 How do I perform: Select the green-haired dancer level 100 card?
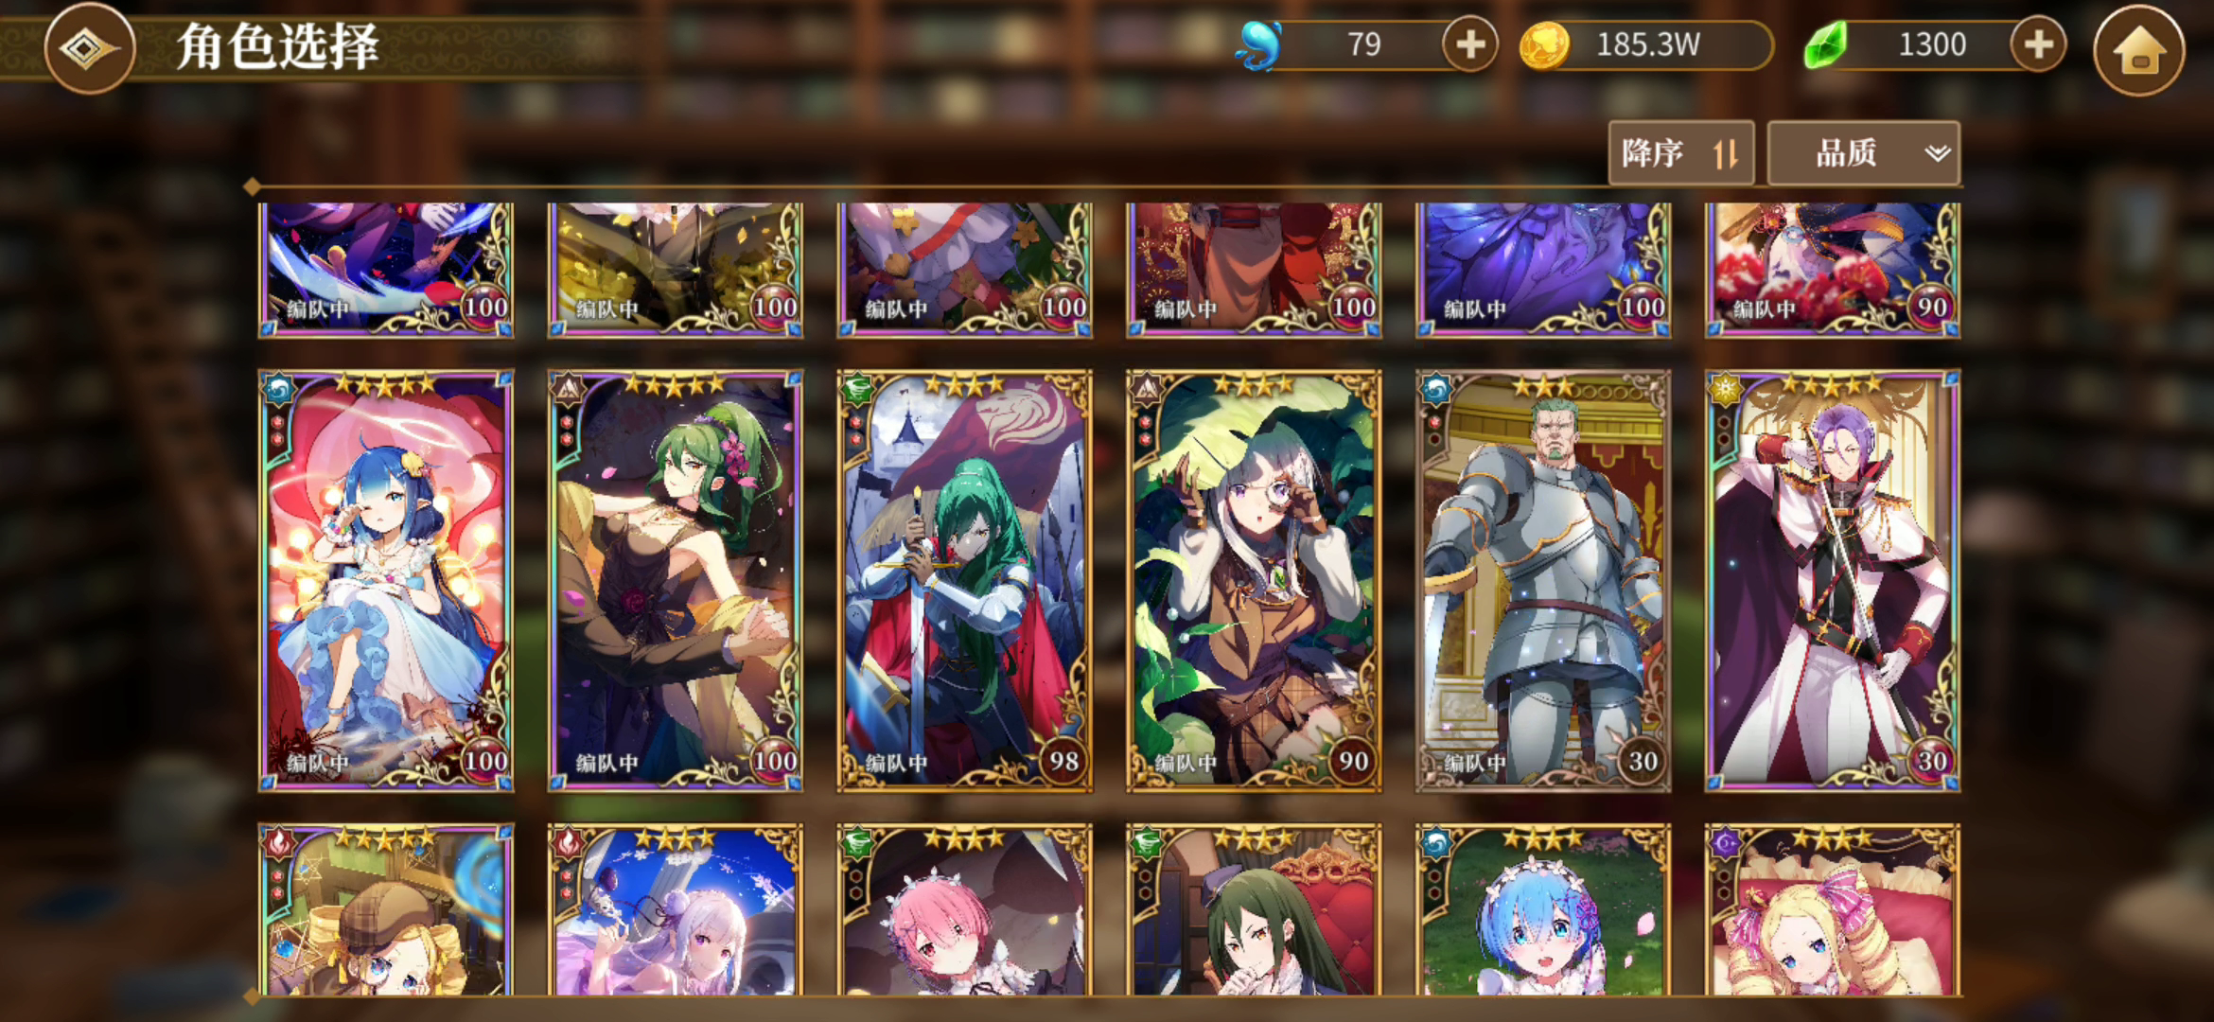tap(675, 581)
